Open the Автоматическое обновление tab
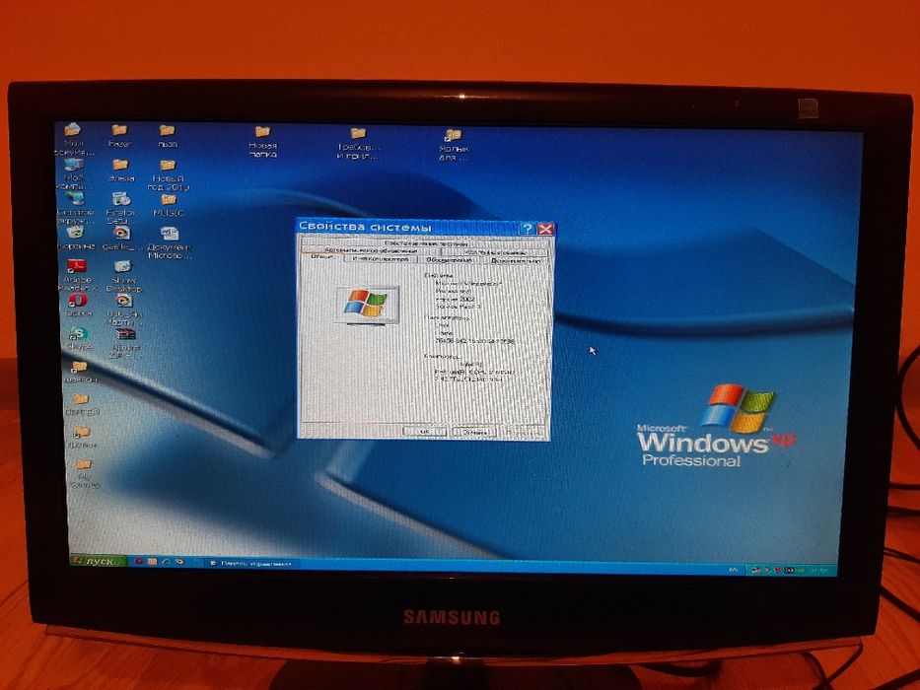The width and height of the screenshot is (920, 690). click(371, 249)
